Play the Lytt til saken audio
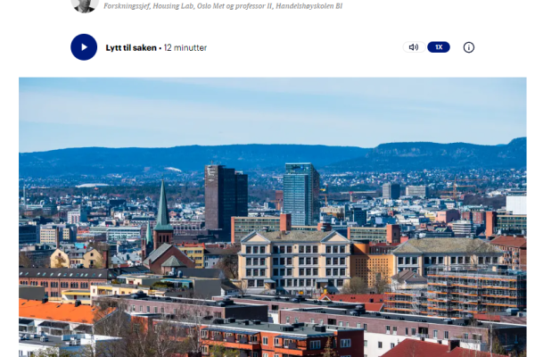This screenshot has height=357, width=535. pos(84,47)
